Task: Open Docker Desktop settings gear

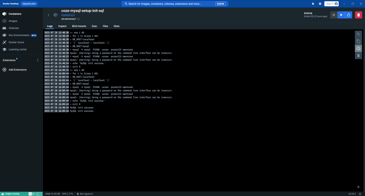Action: click(x=320, y=4)
